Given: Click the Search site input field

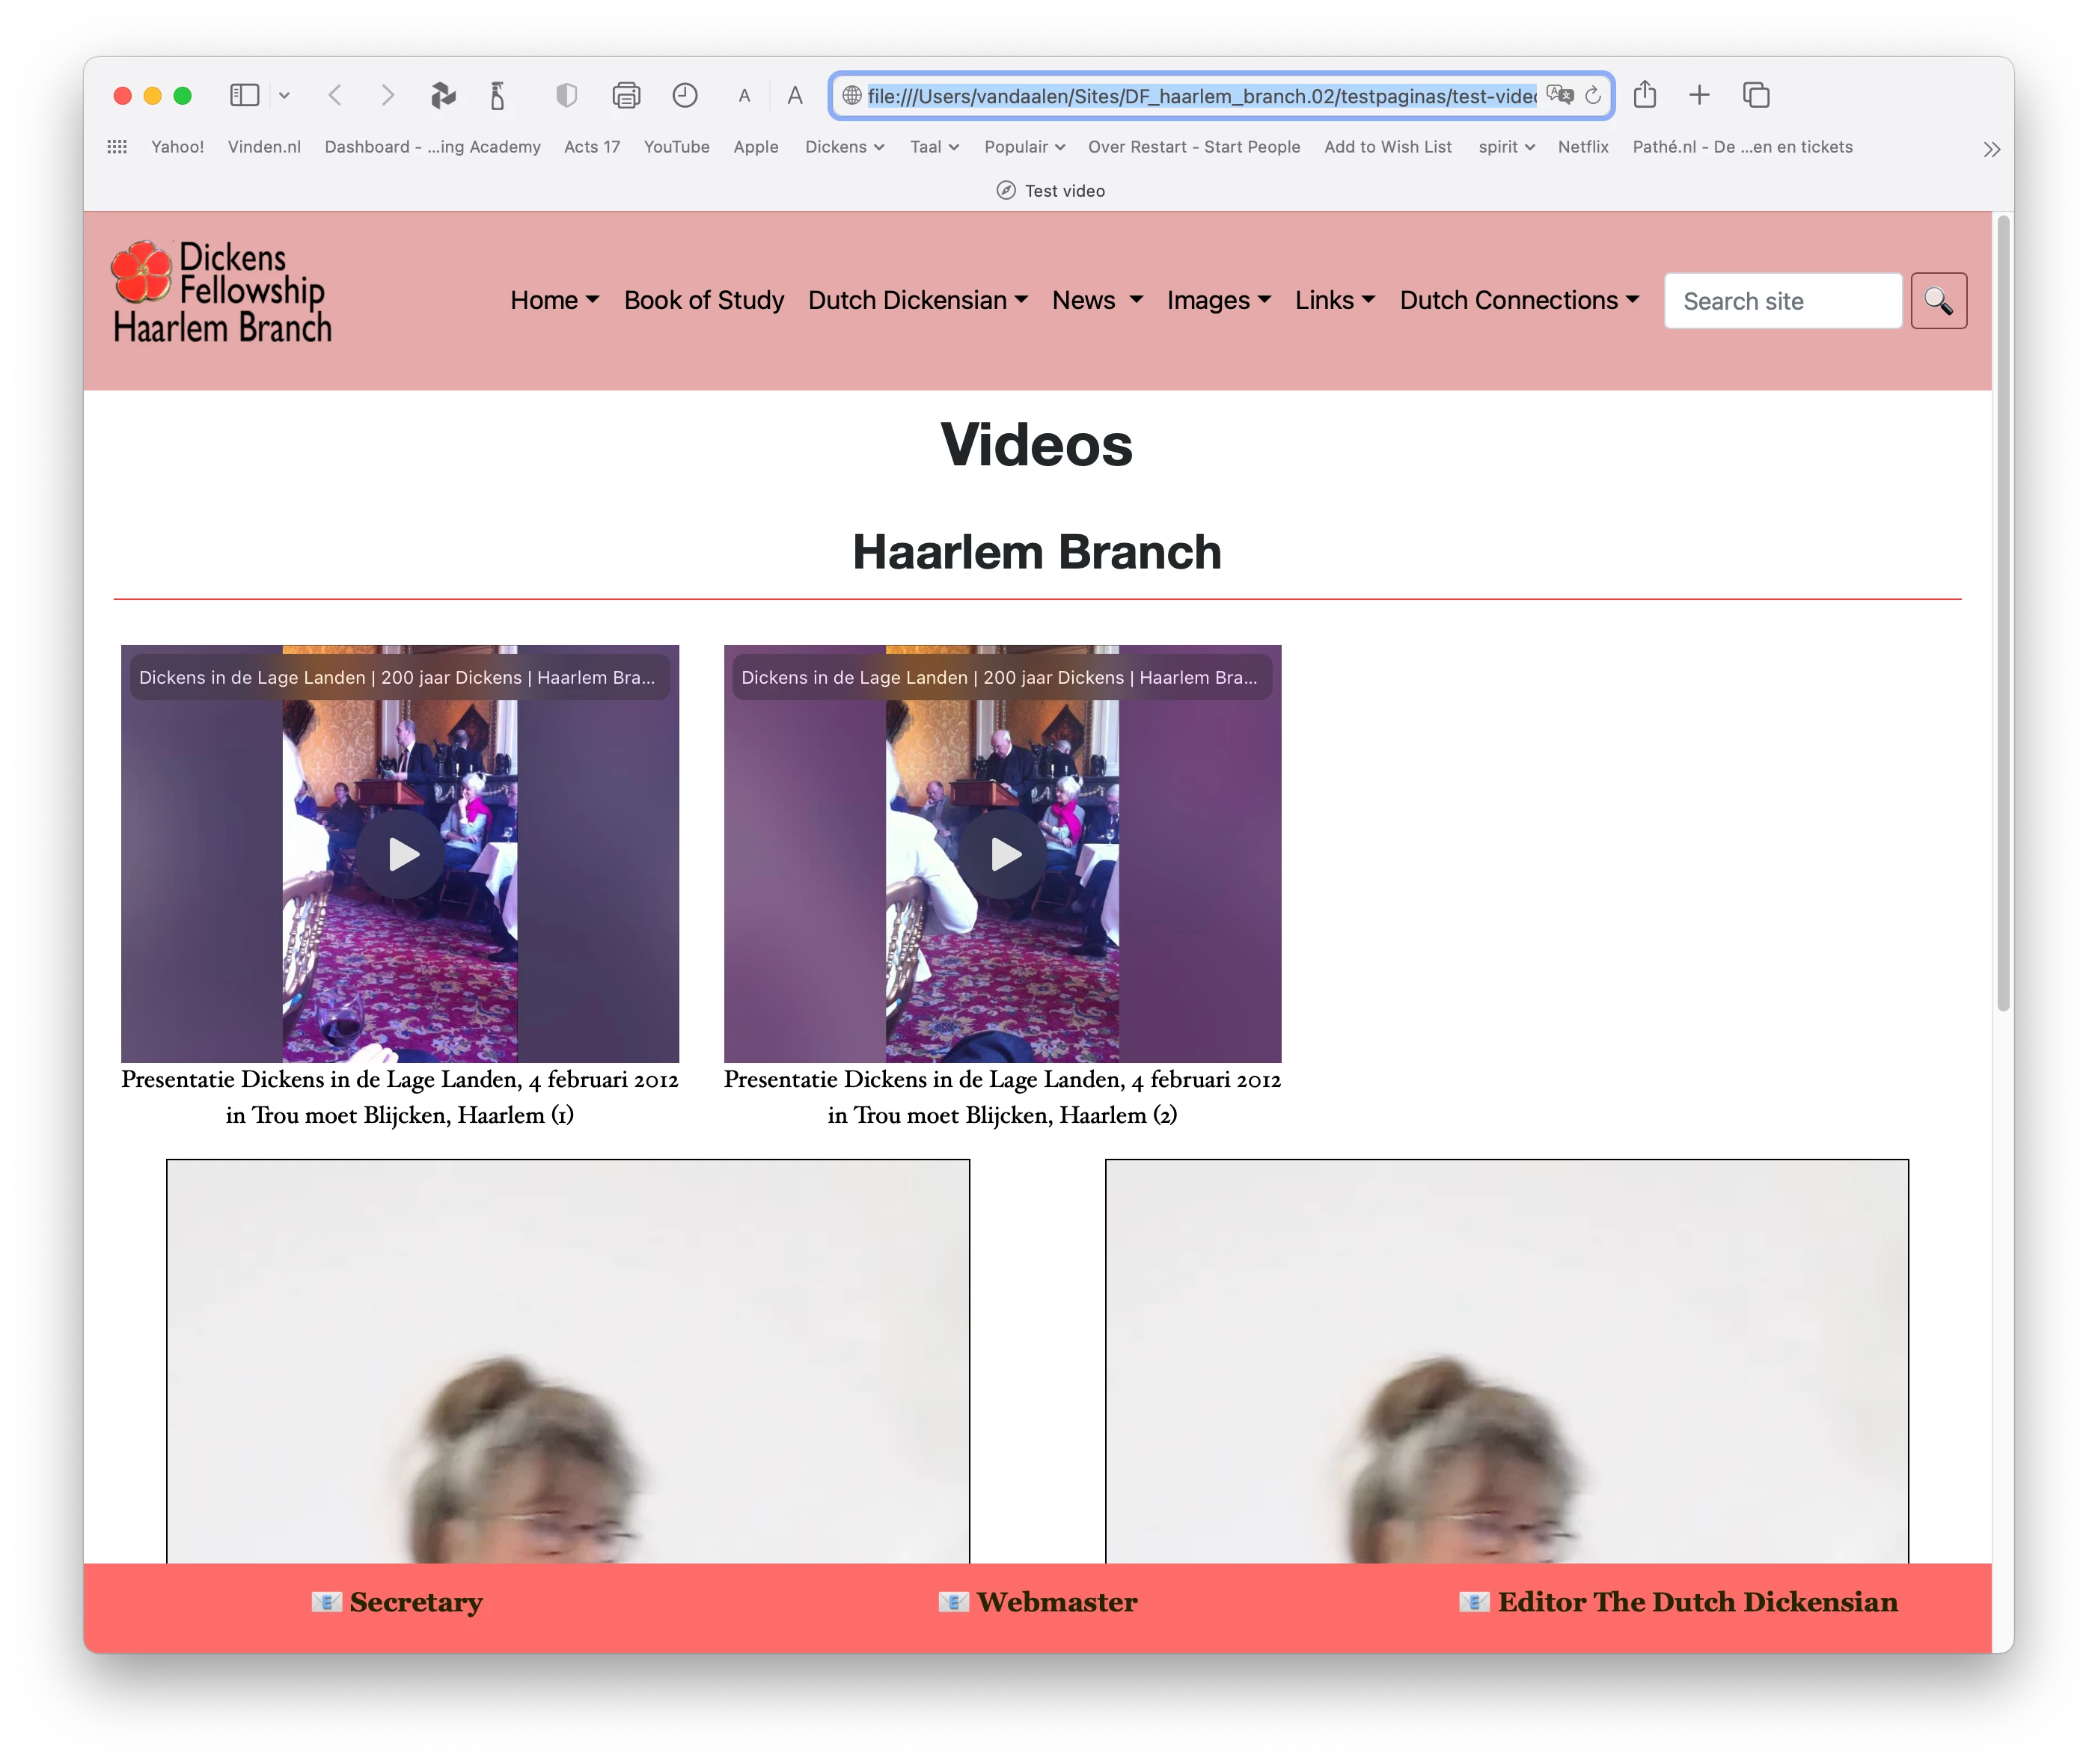Looking at the screenshot, I should tap(1782, 301).
